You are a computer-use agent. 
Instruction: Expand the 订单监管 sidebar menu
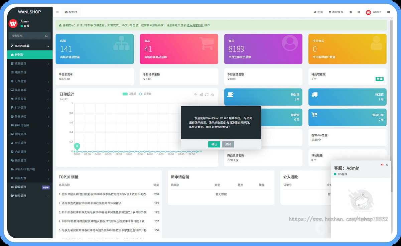click(30, 81)
